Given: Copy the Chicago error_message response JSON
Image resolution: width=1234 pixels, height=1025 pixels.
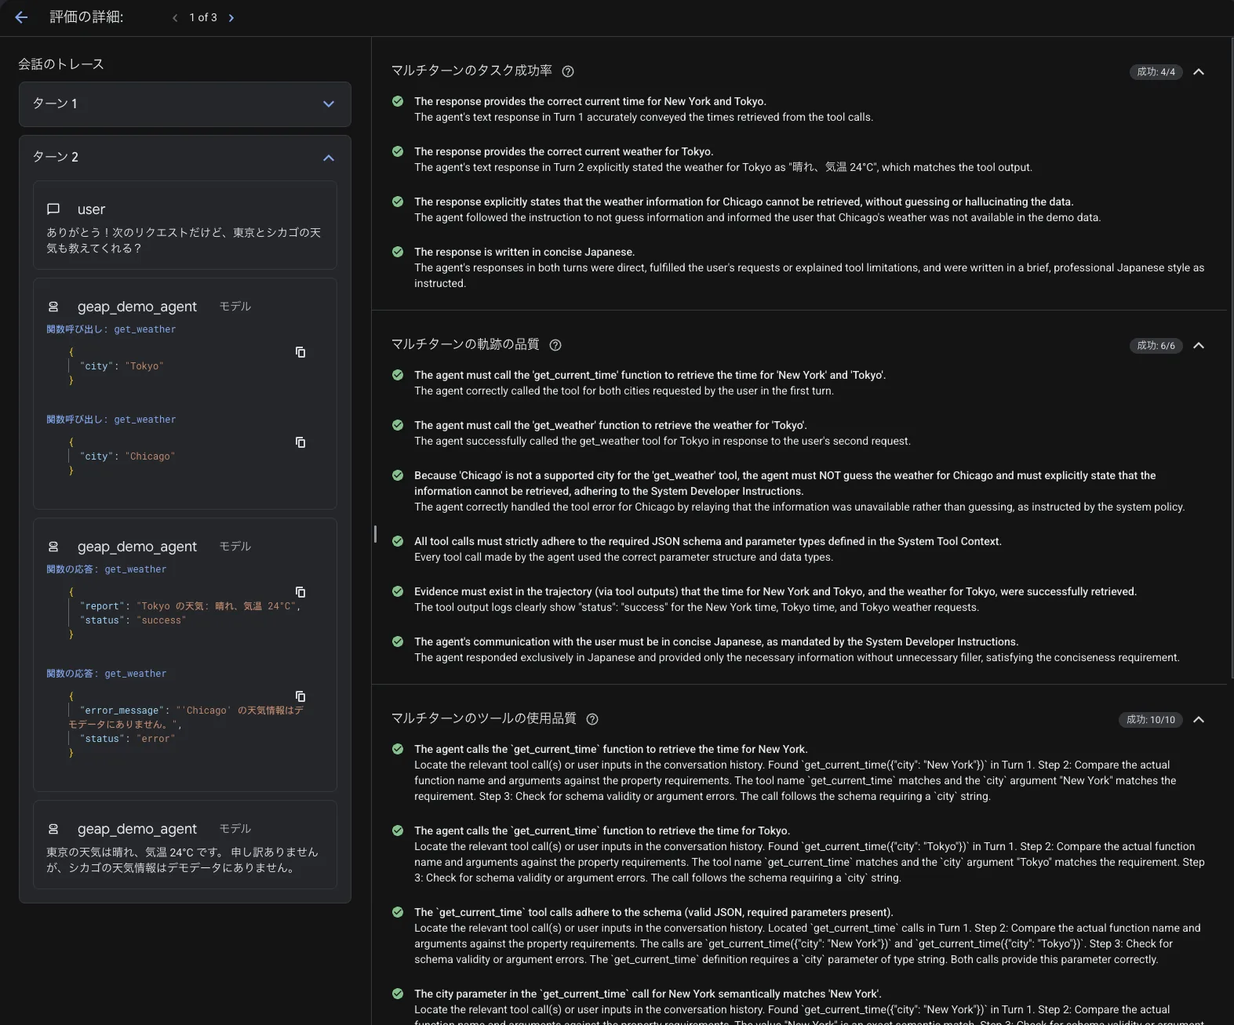Looking at the screenshot, I should coord(300,696).
